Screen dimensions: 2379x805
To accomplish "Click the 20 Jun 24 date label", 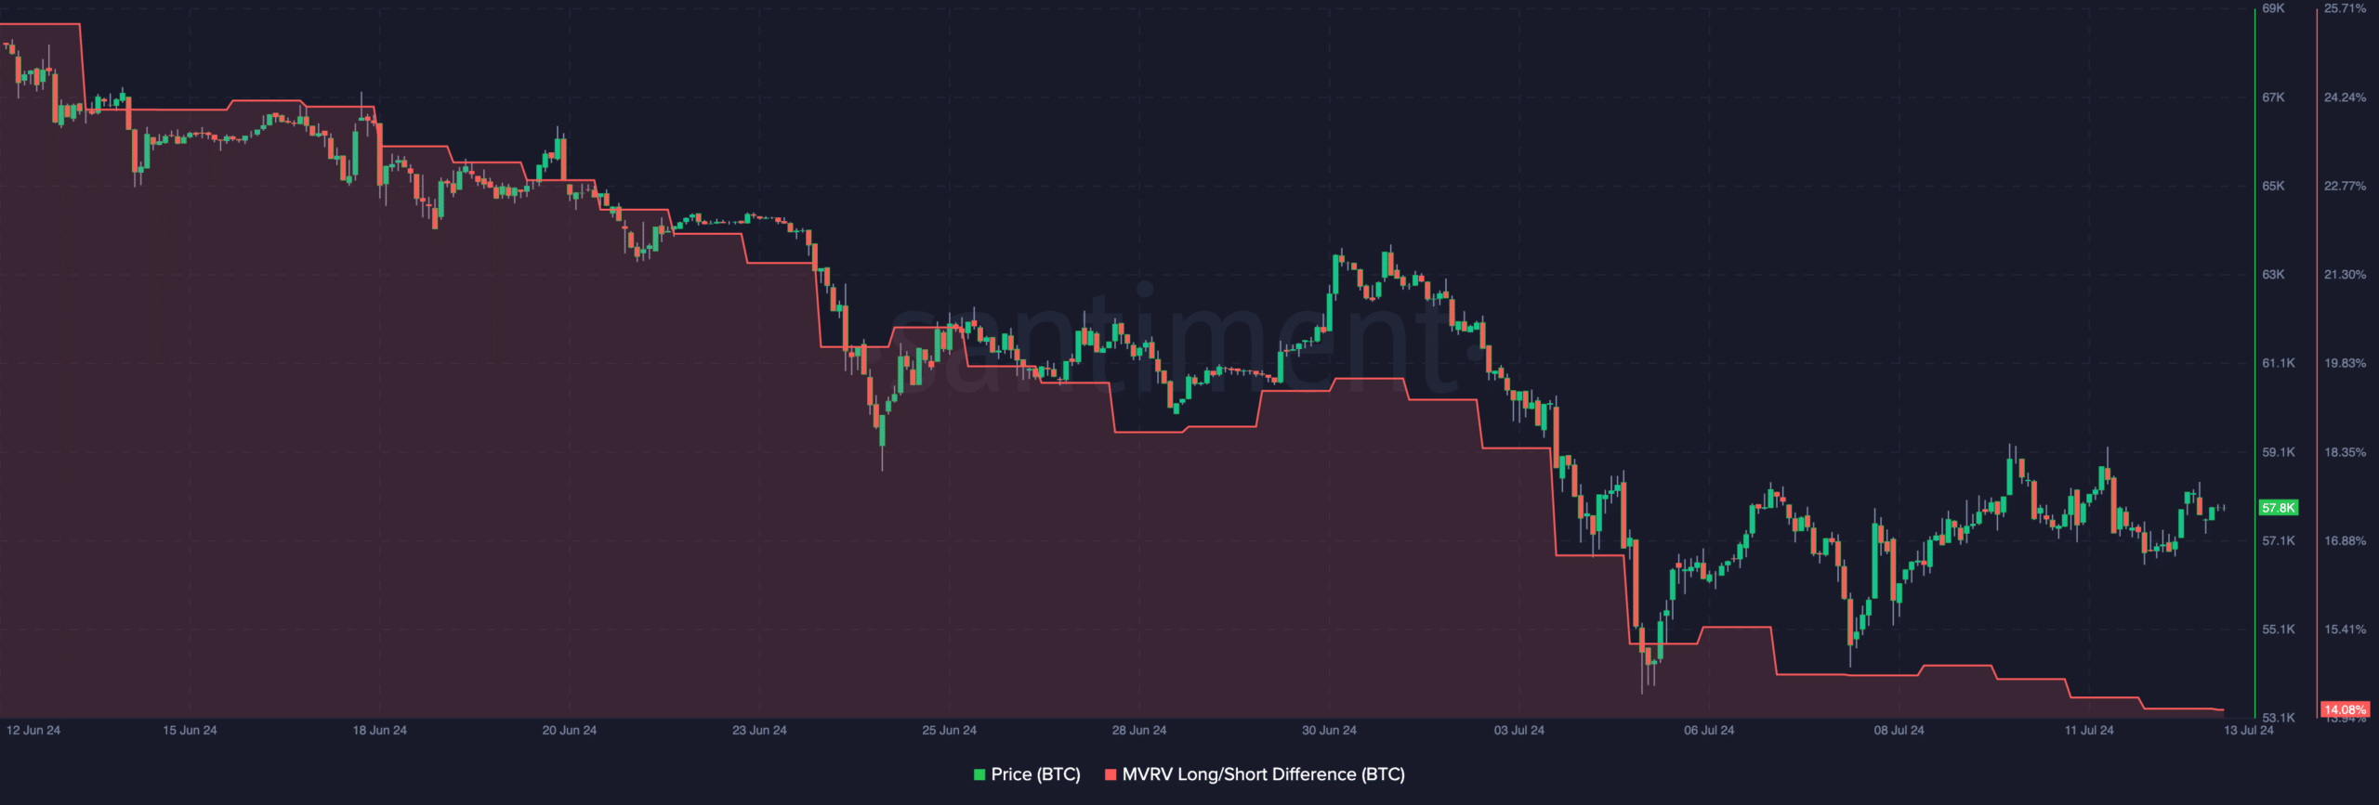I will (x=570, y=731).
